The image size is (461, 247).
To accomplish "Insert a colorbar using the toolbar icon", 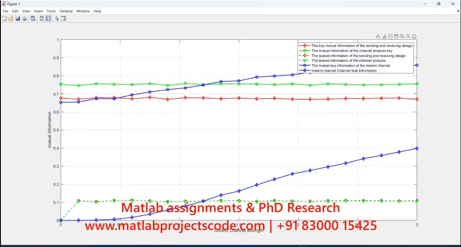I will point(42,18).
